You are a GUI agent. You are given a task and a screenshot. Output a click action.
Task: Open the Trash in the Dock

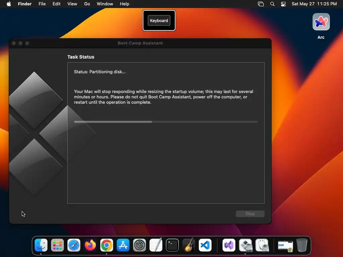pos(302,245)
